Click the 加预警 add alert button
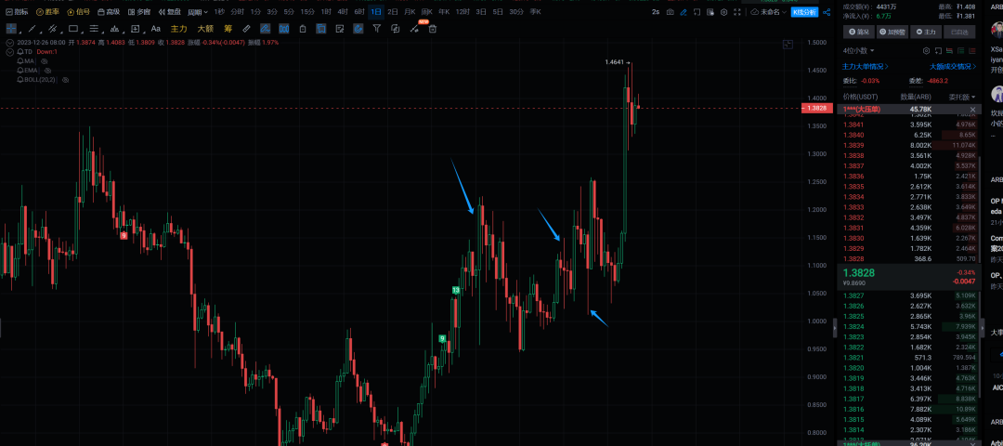Image resolution: width=1003 pixels, height=446 pixels. [892, 32]
